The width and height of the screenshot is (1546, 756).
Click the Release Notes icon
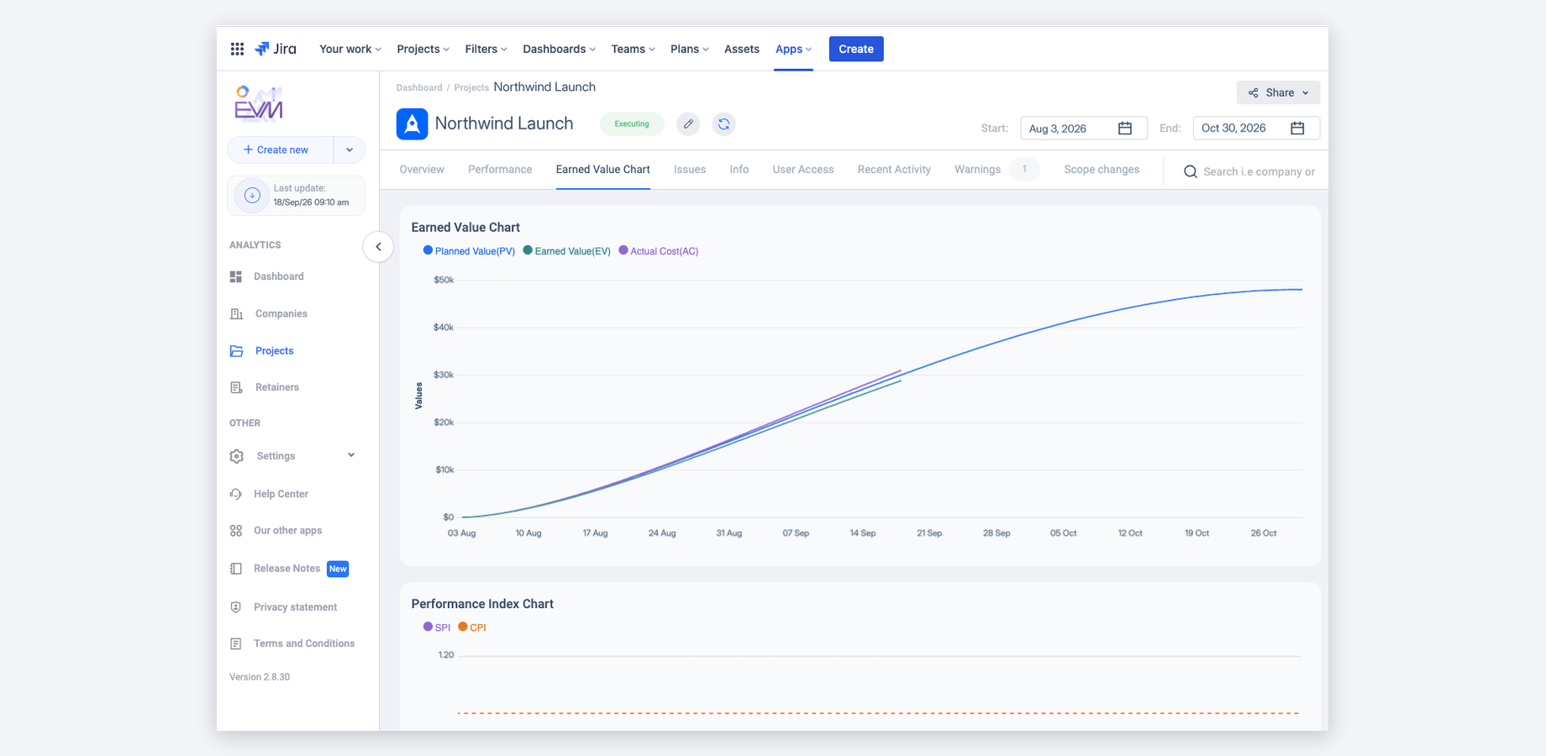(x=236, y=569)
